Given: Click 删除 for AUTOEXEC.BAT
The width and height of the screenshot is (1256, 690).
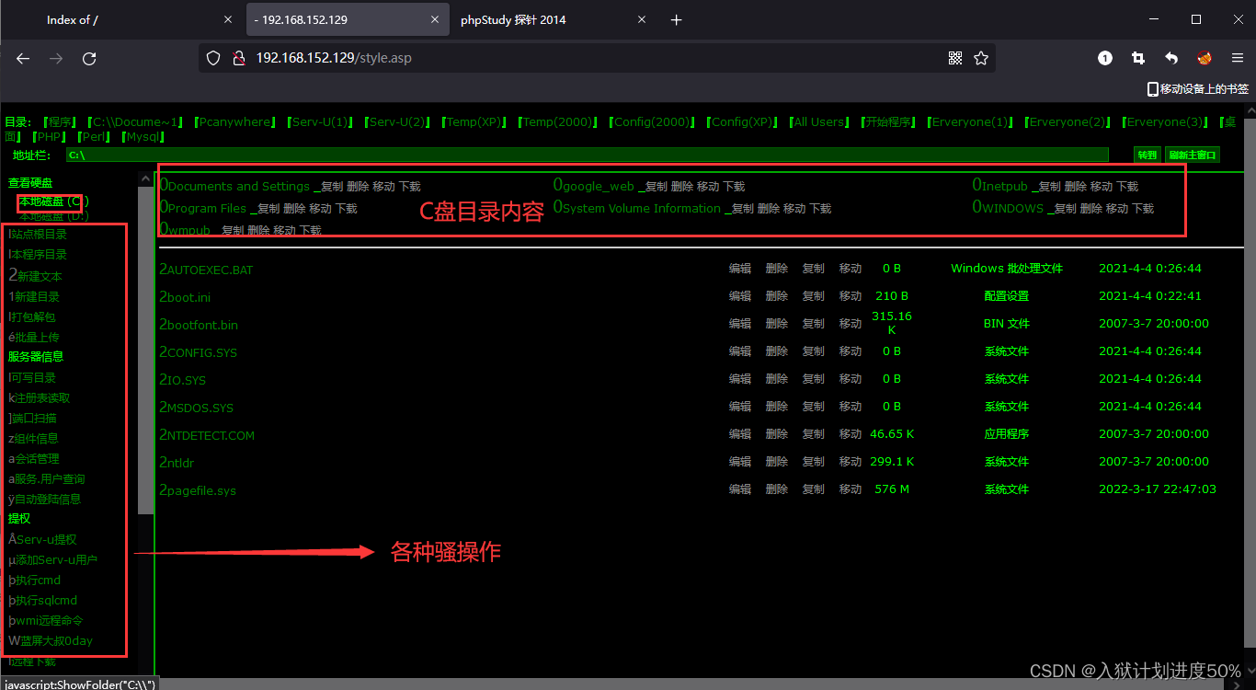Looking at the screenshot, I should point(777,269).
